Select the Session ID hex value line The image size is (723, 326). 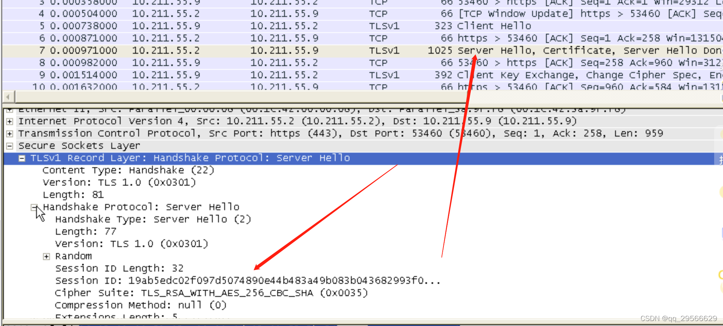pyautogui.click(x=248, y=281)
